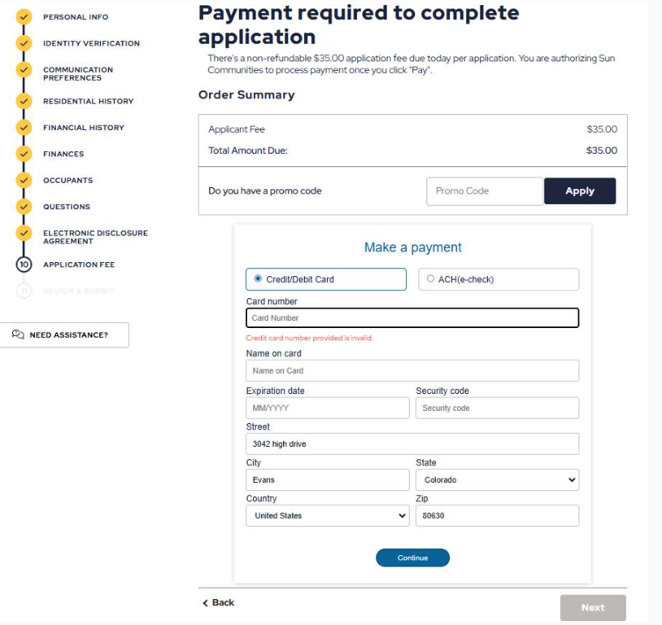Screen dimensions: 662x625
Task: Click the Card Number input field
Action: tap(412, 317)
